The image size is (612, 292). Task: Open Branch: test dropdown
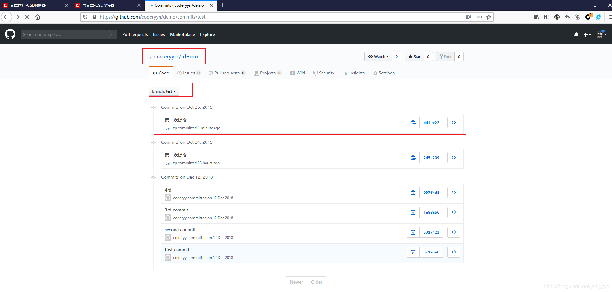(164, 91)
